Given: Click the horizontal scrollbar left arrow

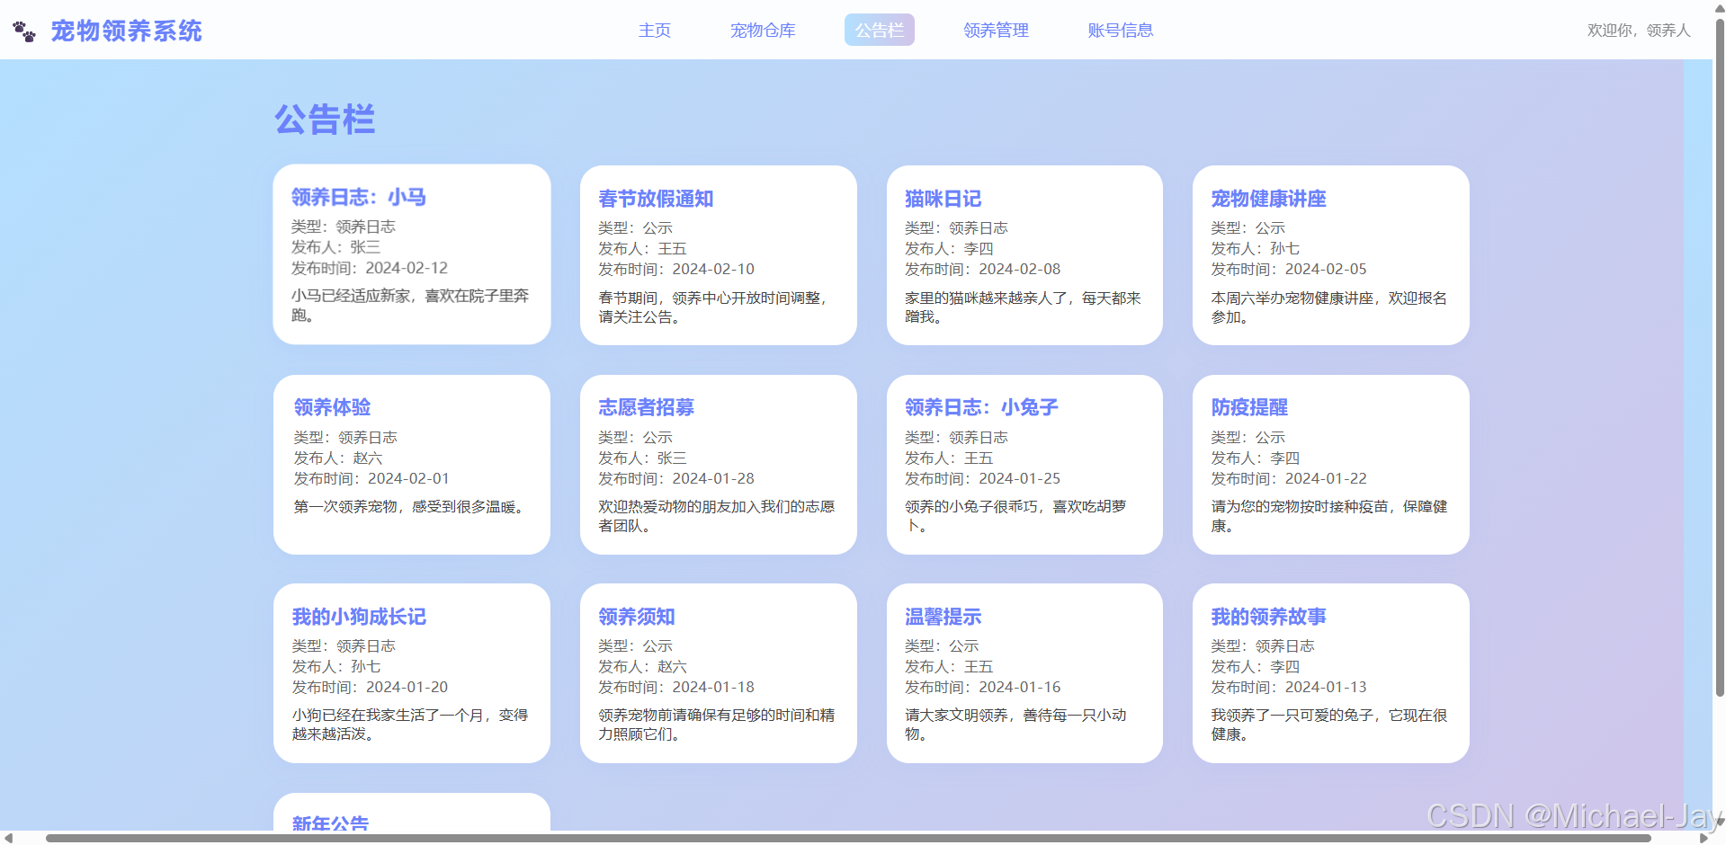Looking at the screenshot, I should click(x=8, y=838).
